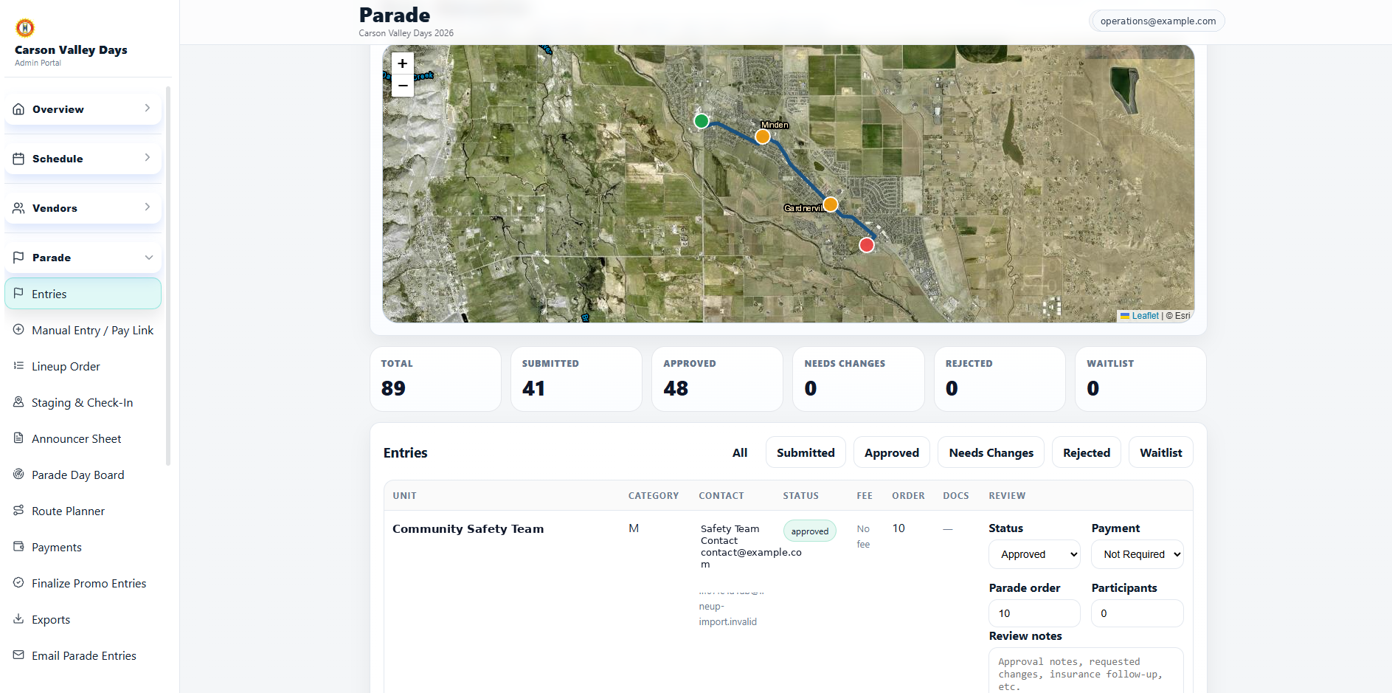Image resolution: width=1392 pixels, height=693 pixels.
Task: Click the Submitted 41 stat card
Action: pos(576,379)
